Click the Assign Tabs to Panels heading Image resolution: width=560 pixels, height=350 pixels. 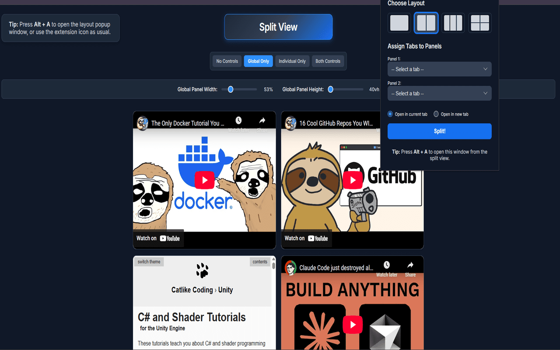pos(415,46)
